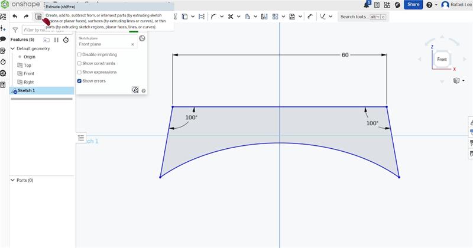Expand the shell tool dropdown
Screen dimensions: 473x248
(193, 17)
